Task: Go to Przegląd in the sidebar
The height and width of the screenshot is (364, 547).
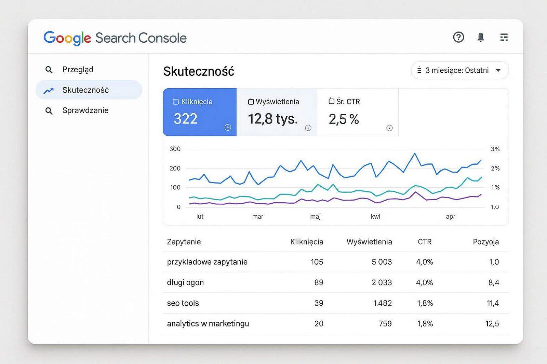Action: click(78, 70)
